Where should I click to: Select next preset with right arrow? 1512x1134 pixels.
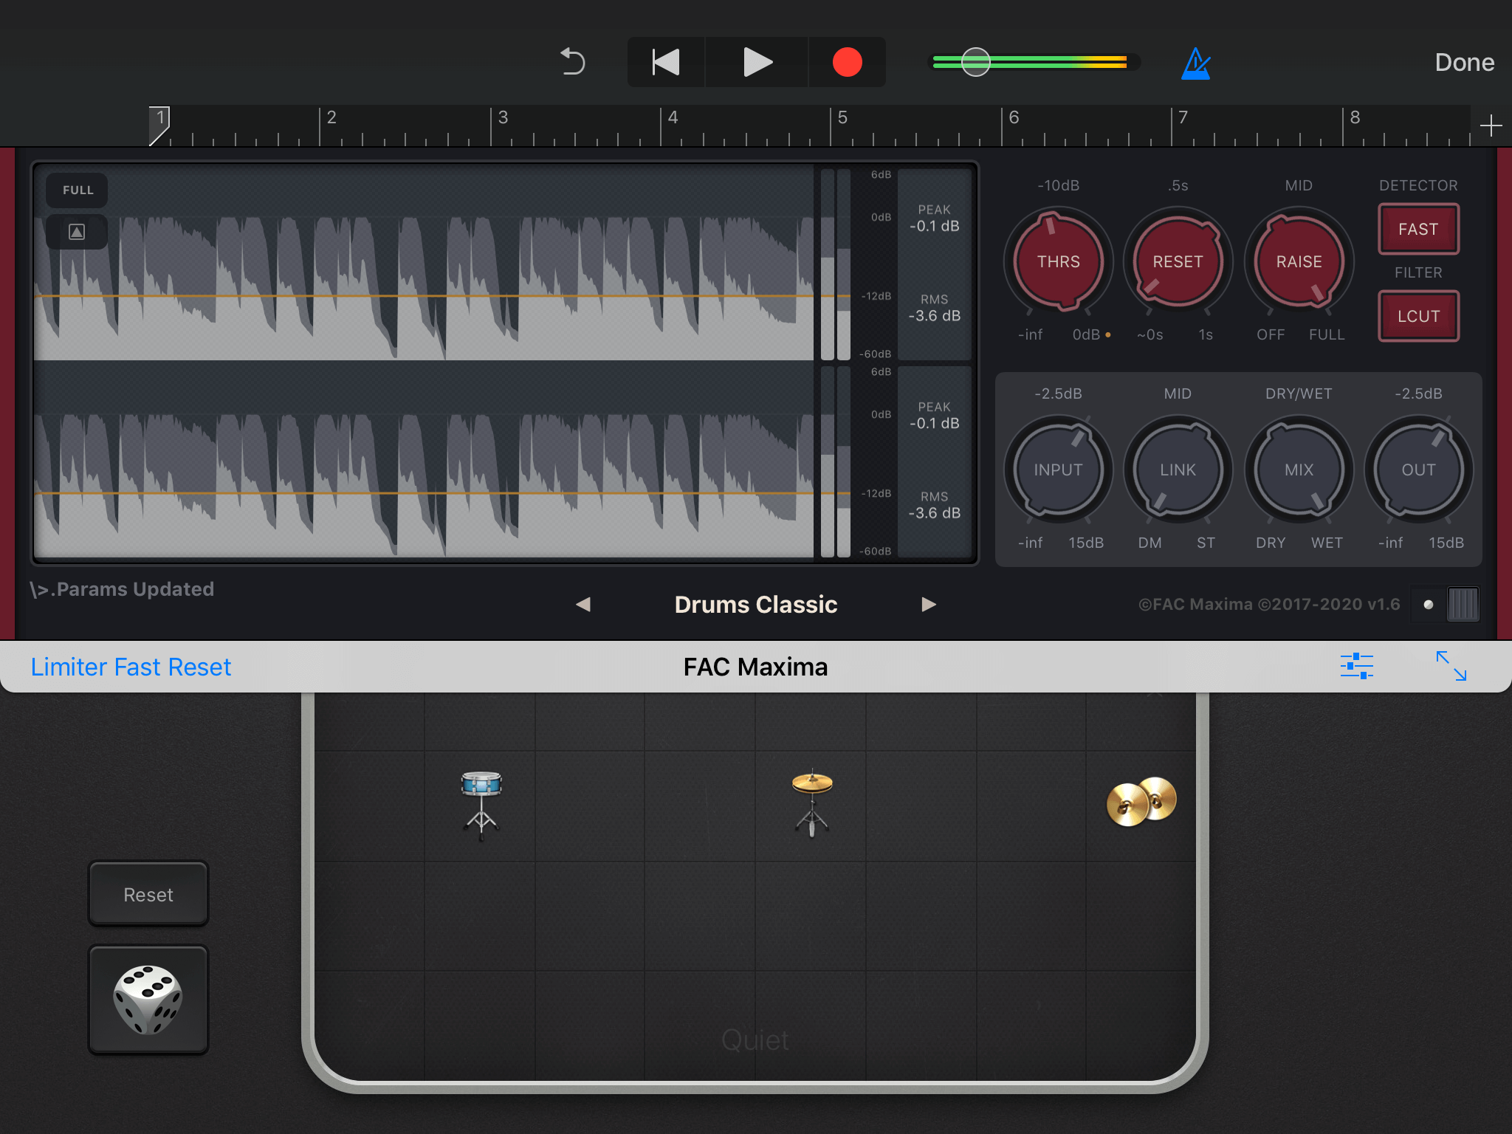[x=929, y=605]
